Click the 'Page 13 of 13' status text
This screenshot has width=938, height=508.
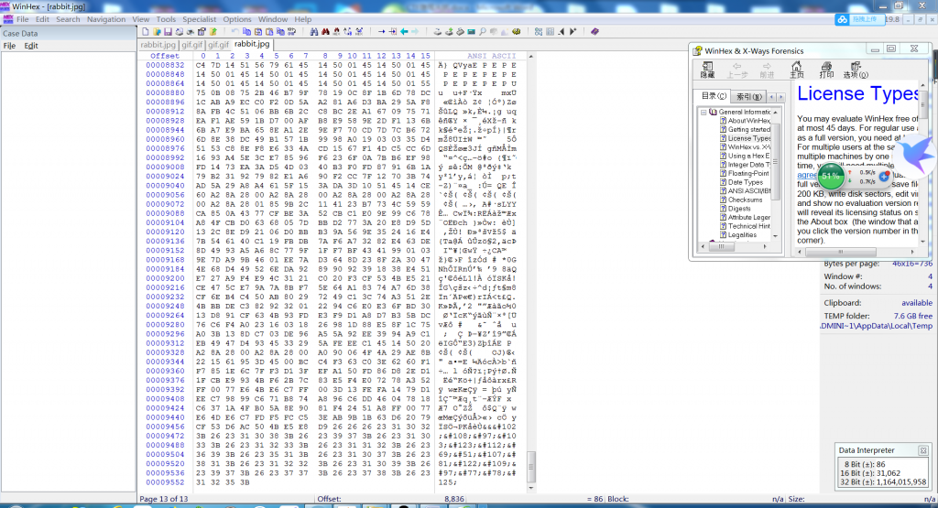[x=163, y=499]
